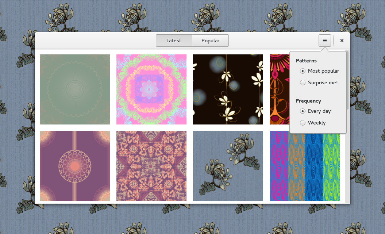
Task: Select the dark floral vine pattern
Action: click(x=228, y=89)
